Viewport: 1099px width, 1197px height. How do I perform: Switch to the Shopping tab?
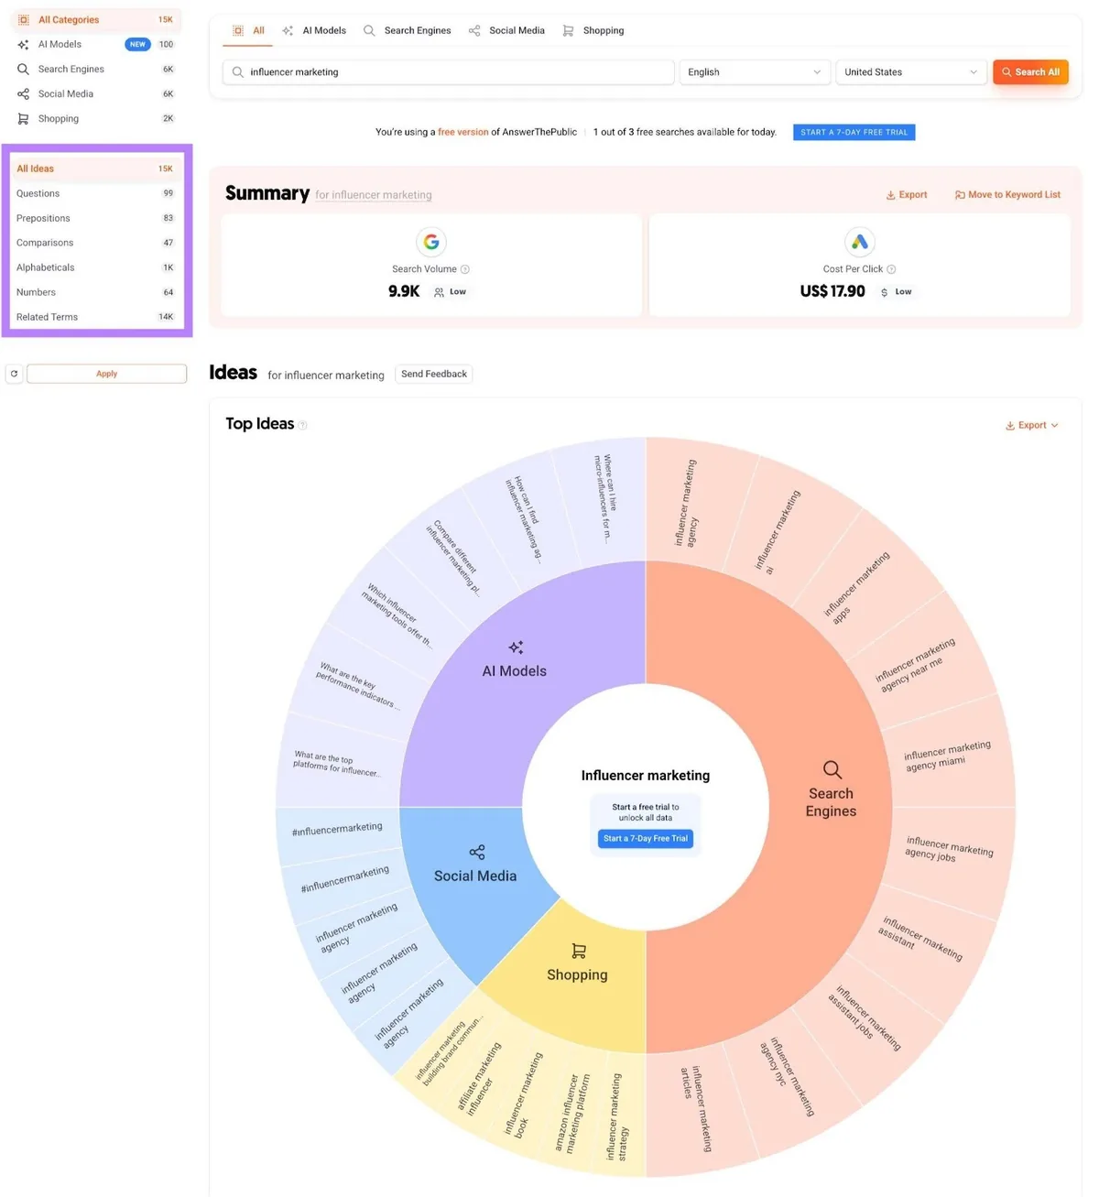pos(593,30)
